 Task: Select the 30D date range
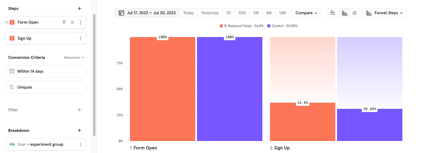pyautogui.click(x=242, y=13)
